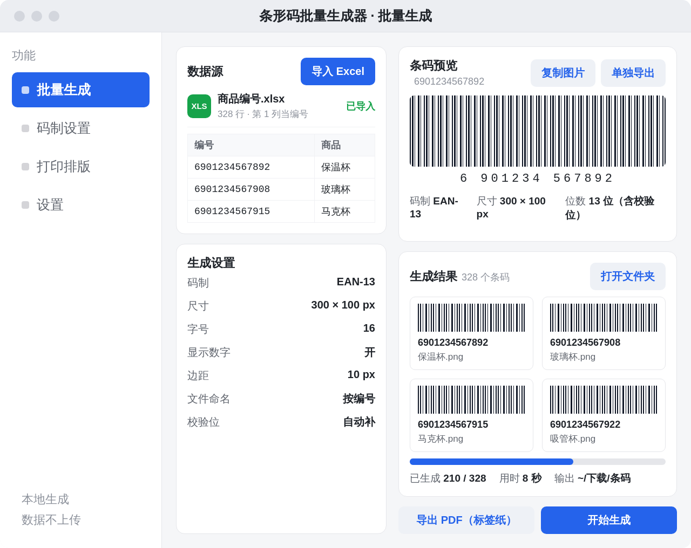The height and width of the screenshot is (548, 691).
Task: Open barcode thumbnail 保温杯.png
Action: pos(471,333)
